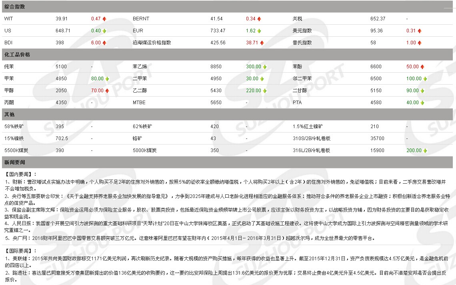
Task: Click the 310S/2B冷轧卷板 price 35700
Action: pos(377,139)
